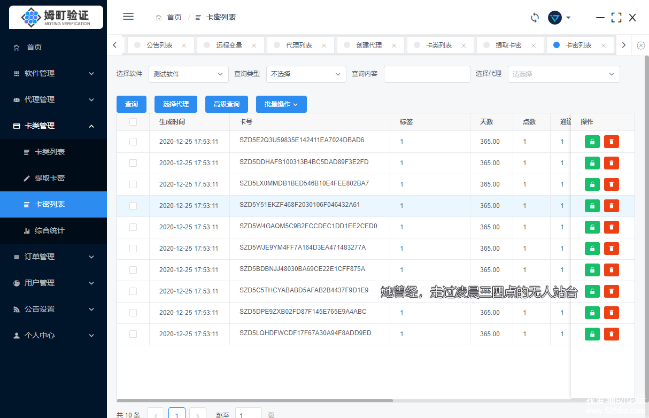
Task: Expand 订单管理 in the sidebar
Action: (x=53, y=257)
